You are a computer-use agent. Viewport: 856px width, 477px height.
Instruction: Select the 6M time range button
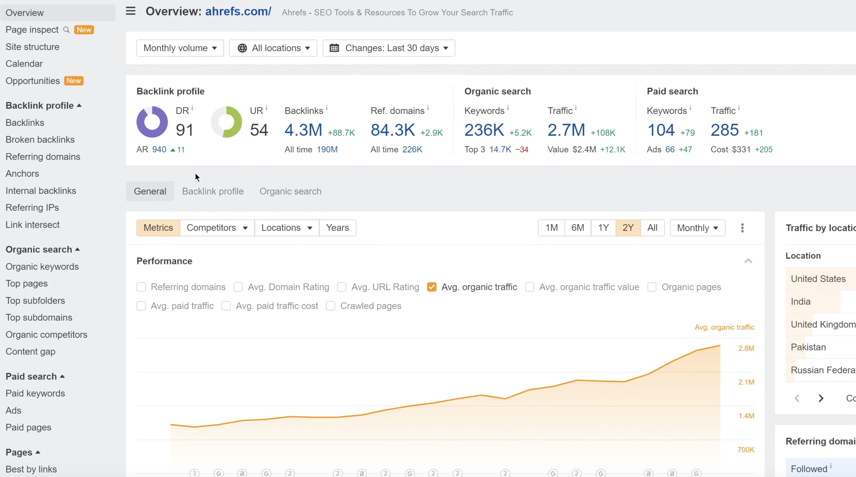click(577, 227)
